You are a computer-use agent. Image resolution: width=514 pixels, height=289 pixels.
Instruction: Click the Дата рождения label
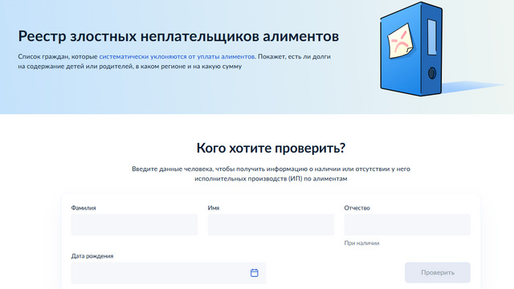(92, 256)
